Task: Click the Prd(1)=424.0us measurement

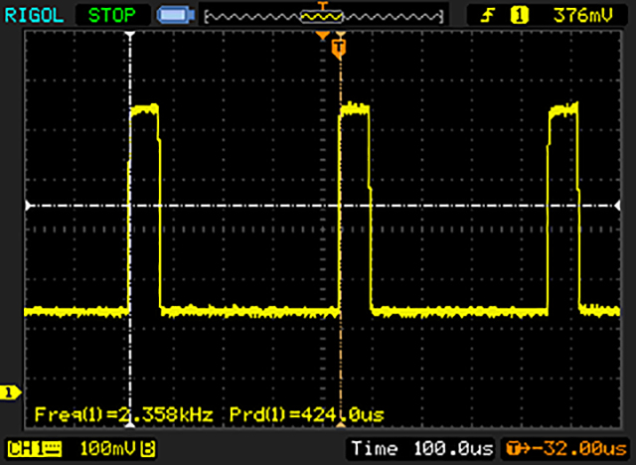Action: pos(307,414)
